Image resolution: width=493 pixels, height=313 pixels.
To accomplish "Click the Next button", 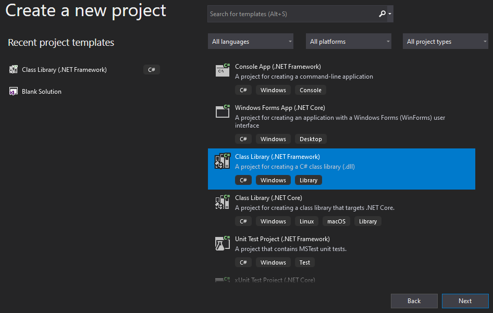I will point(465,301).
